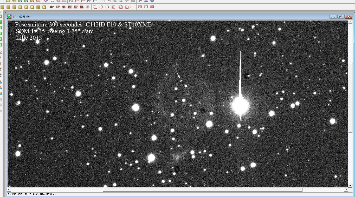Click the 'SQM 19.35 Seeing 1.75" d'arc' caption

[x=55, y=31]
